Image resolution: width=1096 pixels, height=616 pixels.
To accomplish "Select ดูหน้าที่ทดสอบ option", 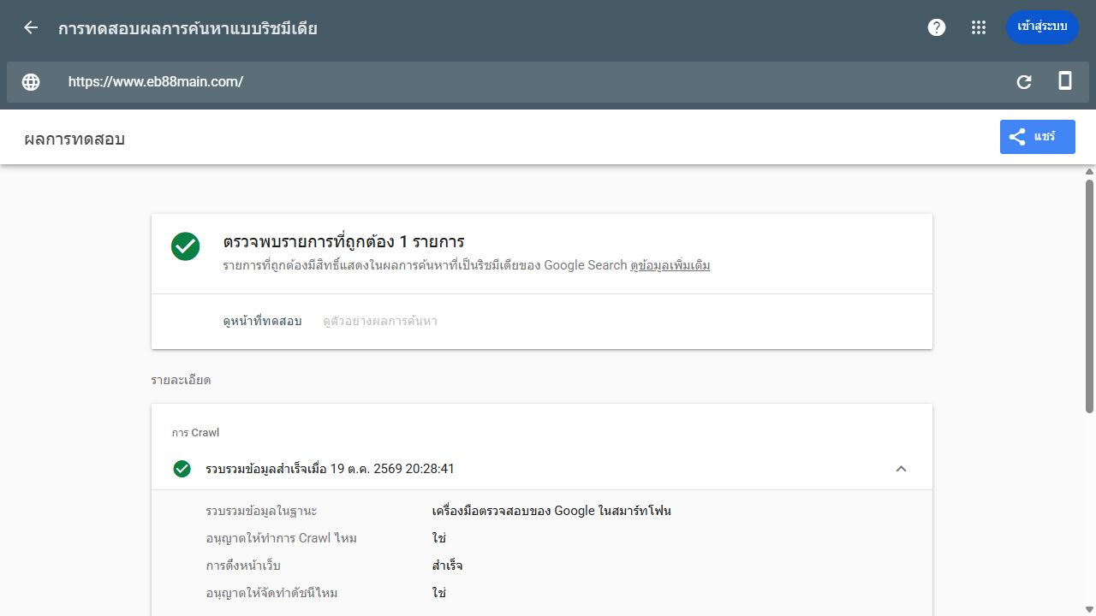I will pyautogui.click(x=262, y=322).
